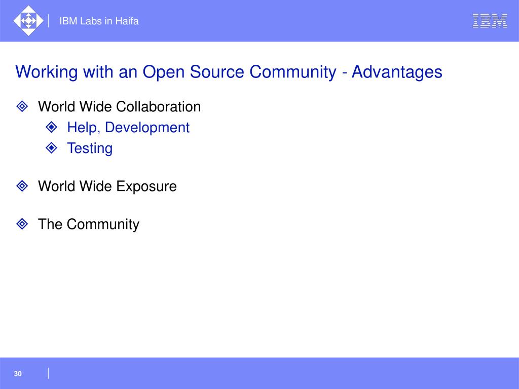Select the sub-item 'Help, Development'
Screen dimensions: 519x389
coord(128,128)
